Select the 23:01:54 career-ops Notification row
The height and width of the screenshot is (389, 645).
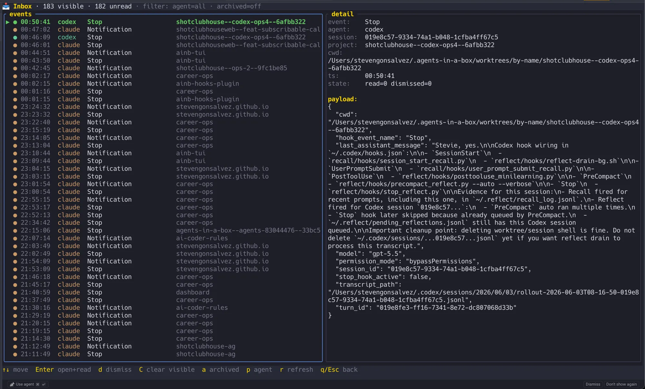(163, 184)
